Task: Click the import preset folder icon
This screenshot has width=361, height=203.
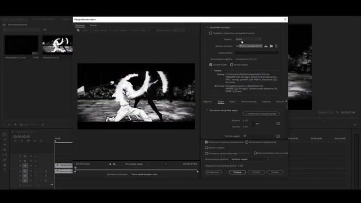Action: [x=271, y=46]
